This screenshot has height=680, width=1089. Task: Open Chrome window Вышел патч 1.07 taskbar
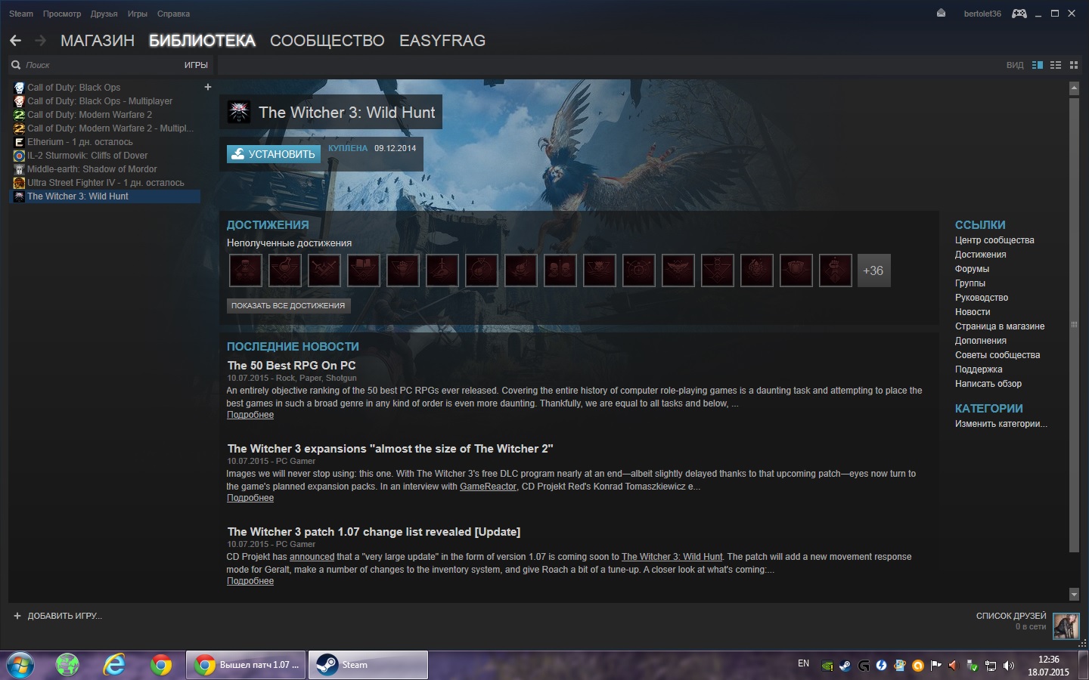(x=246, y=666)
